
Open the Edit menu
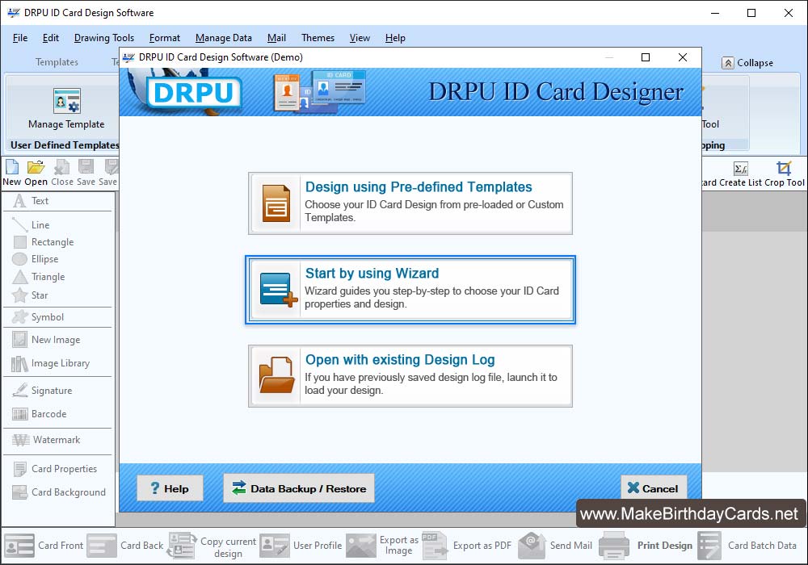point(50,38)
